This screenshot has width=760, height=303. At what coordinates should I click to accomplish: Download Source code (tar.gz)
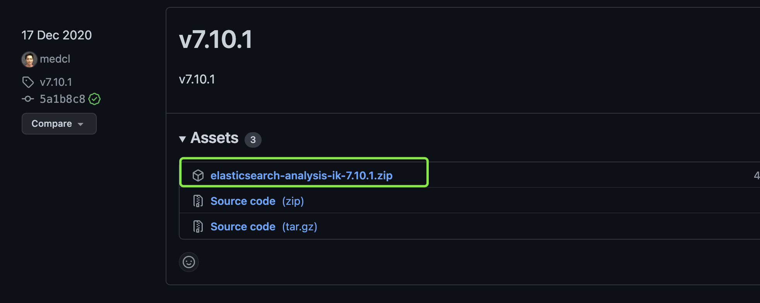(x=264, y=226)
